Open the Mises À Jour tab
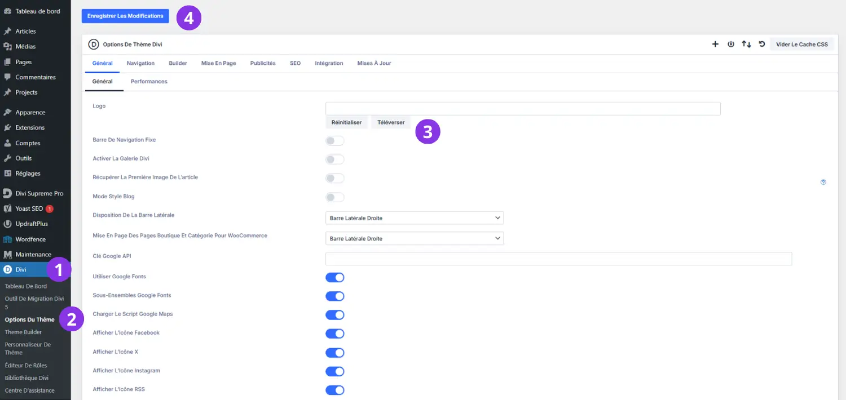Viewport: 846px width, 400px height. point(374,63)
